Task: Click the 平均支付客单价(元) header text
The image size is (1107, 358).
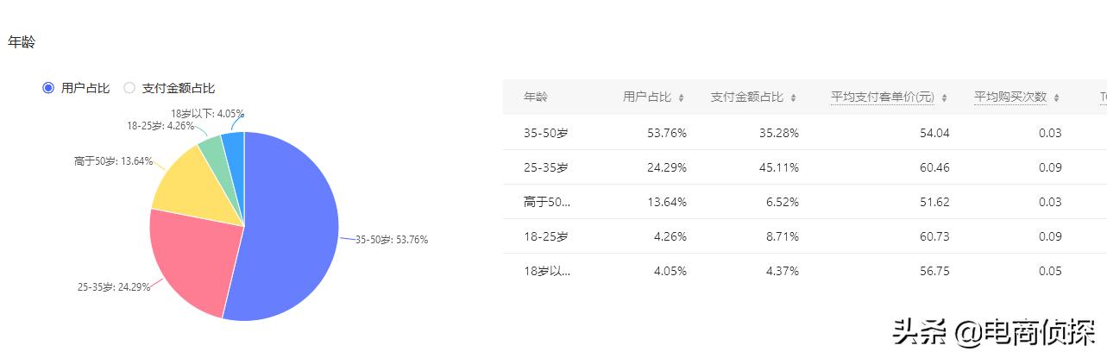Action: [882, 97]
